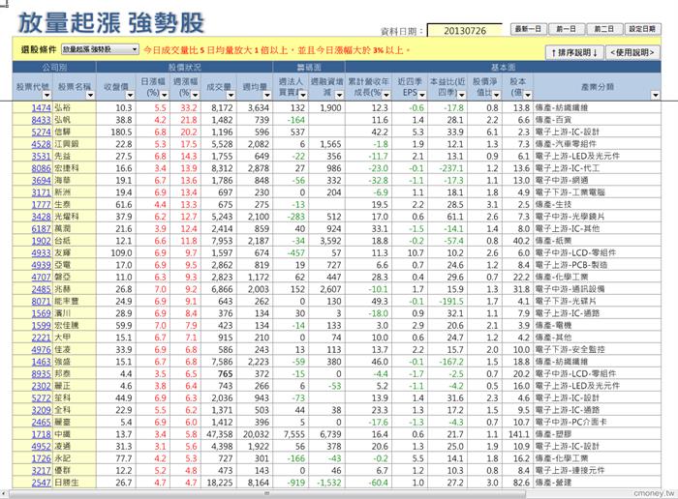Open filter arrow for 產業分類 column
The height and width of the screenshot is (499, 678).
coord(656,95)
